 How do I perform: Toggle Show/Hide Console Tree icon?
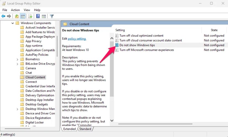[x=23, y=16]
